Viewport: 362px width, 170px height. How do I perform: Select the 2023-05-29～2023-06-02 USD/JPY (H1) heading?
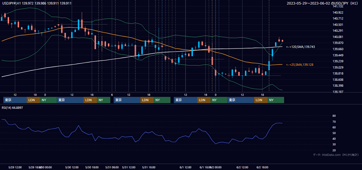[322, 3]
